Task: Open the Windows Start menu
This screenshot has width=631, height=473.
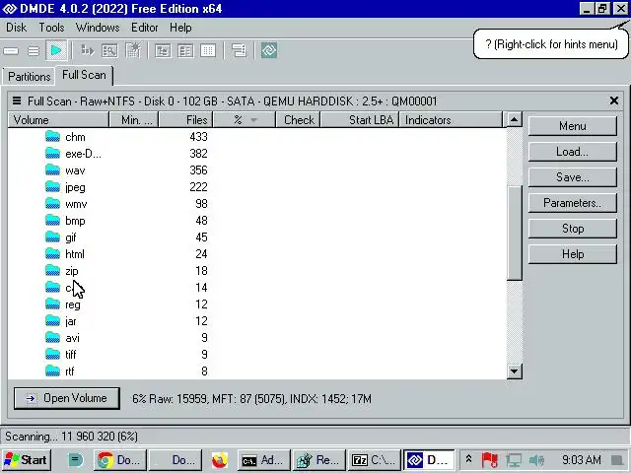Action: click(27, 460)
